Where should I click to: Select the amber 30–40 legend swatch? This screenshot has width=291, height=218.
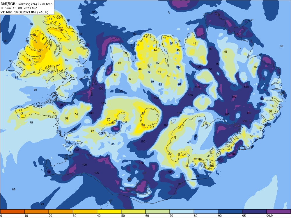[x=85, y=212]
